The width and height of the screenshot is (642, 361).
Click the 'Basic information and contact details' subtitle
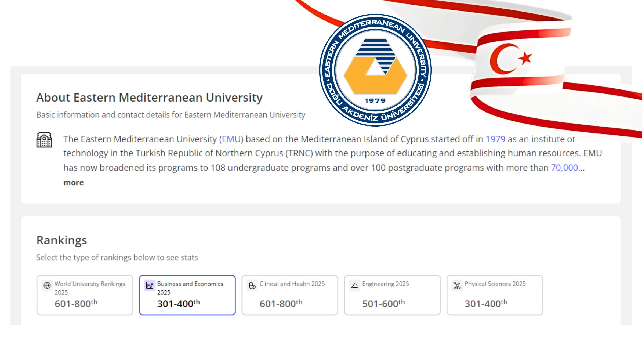tap(171, 115)
